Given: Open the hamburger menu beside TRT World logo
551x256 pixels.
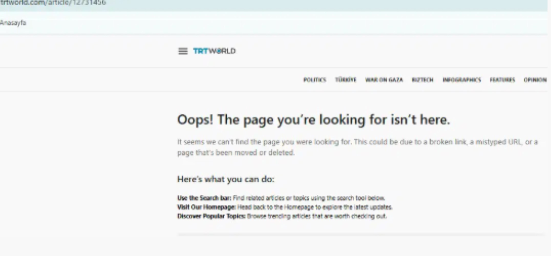Looking at the screenshot, I should (183, 51).
